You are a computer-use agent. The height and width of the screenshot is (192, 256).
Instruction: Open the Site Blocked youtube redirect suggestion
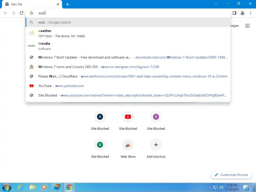[x=128, y=95]
